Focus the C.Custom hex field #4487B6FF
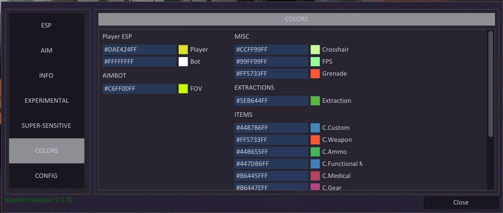 [271, 128]
